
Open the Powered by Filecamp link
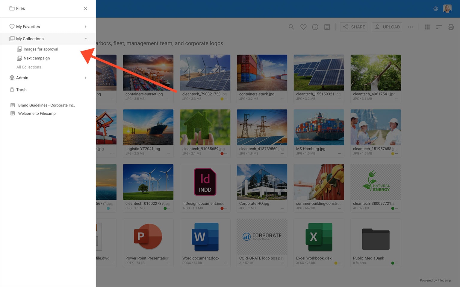tap(435, 280)
